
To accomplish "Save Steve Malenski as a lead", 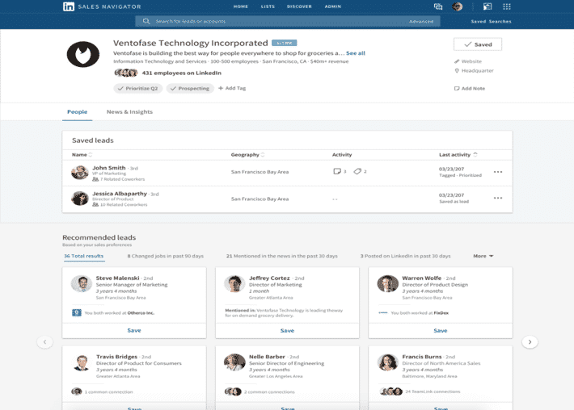I will pos(134,330).
